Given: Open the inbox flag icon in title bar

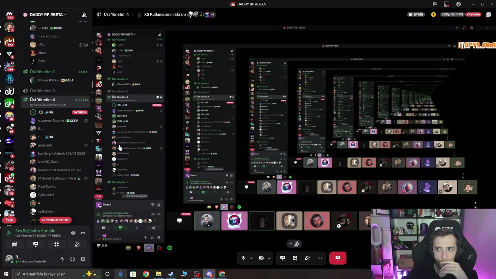Looking at the screenshot, I should (x=435, y=4).
